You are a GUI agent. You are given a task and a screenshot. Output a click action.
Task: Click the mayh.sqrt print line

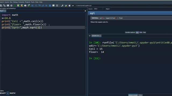point(22,27)
